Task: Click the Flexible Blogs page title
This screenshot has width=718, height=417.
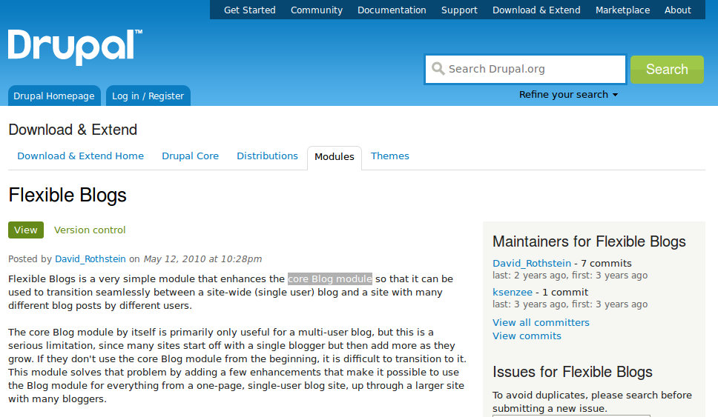Action: click(x=67, y=196)
